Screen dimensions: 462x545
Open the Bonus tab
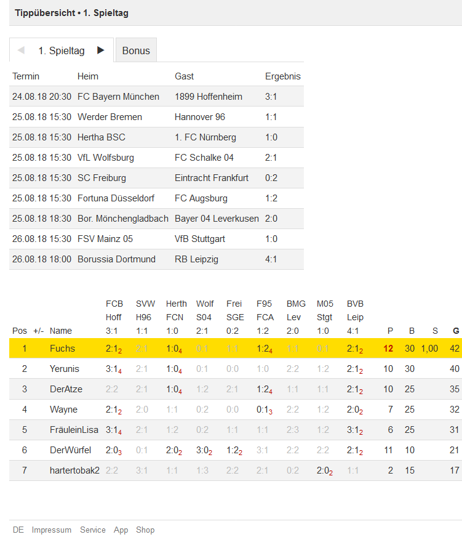pos(136,50)
